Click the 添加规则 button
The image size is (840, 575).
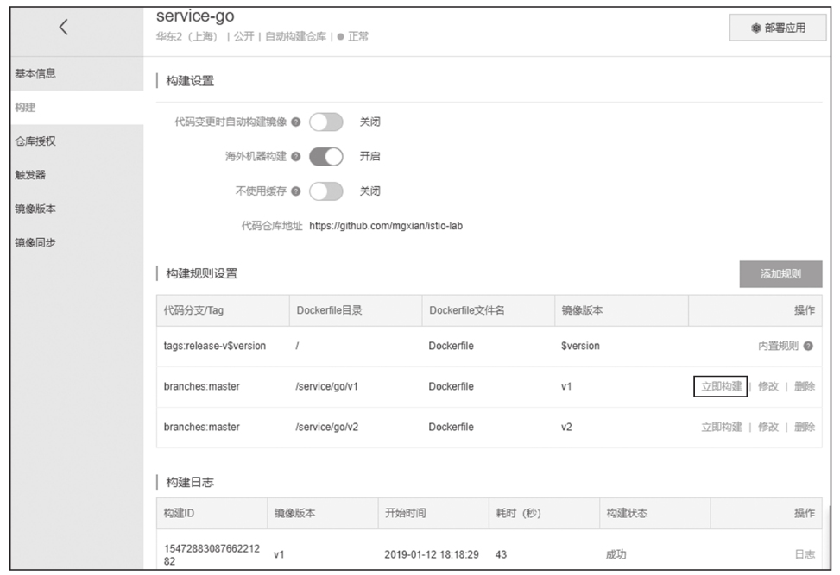point(780,274)
